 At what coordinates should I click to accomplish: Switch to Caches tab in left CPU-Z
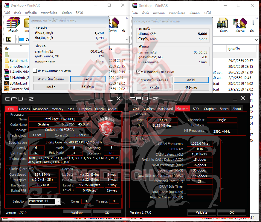click(25, 109)
